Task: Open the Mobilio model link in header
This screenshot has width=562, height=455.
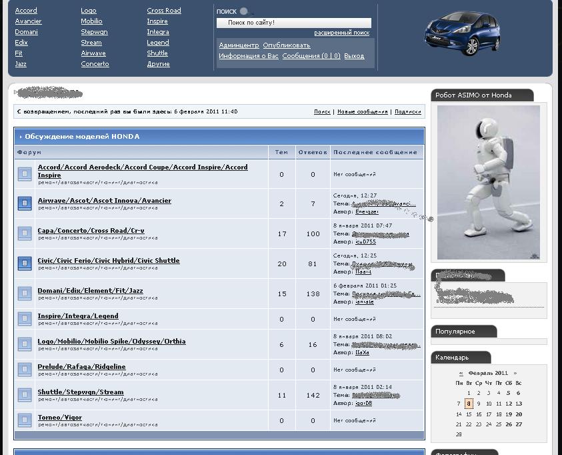Action: pyautogui.click(x=91, y=21)
